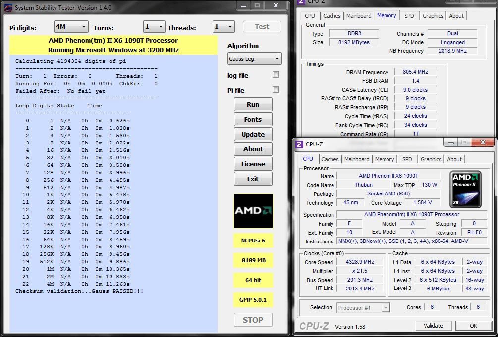Click the AMD Phenom II X6 badge
Image resolution: width=498 pixels, height=337 pixels.
pyautogui.click(x=466, y=190)
